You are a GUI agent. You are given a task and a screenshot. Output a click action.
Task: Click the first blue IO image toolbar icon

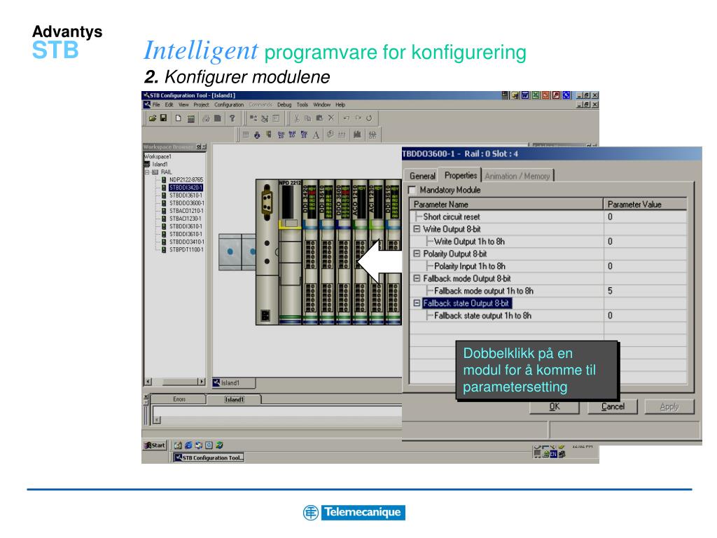point(281,134)
